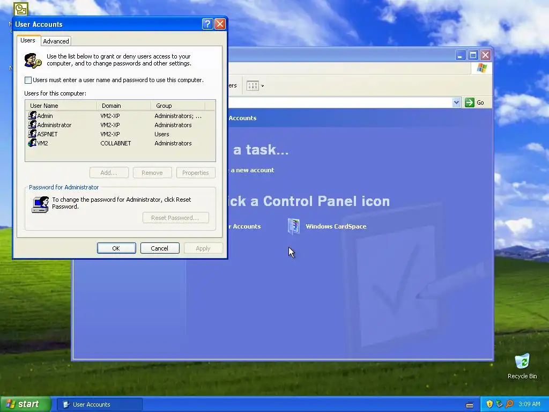Toggle 'Users must enter a user name and password'
Image resolution: width=549 pixels, height=412 pixels.
pyautogui.click(x=28, y=80)
